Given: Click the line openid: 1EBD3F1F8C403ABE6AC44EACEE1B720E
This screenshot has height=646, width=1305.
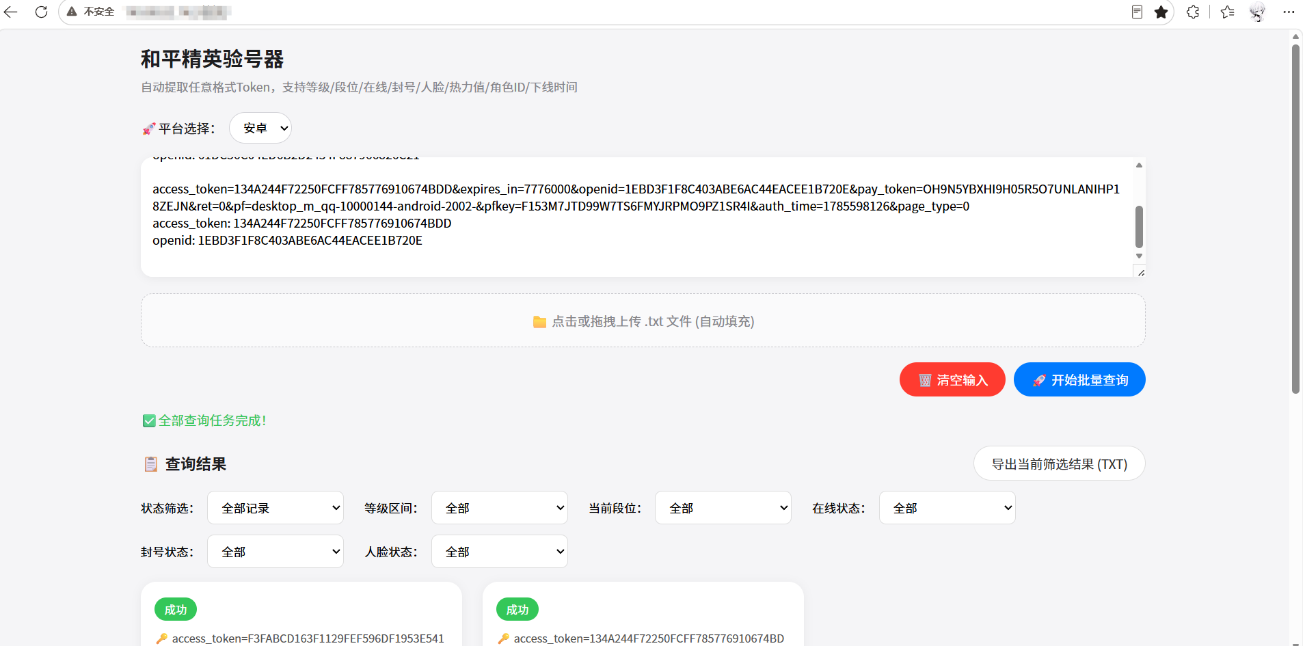Looking at the screenshot, I should pos(287,241).
